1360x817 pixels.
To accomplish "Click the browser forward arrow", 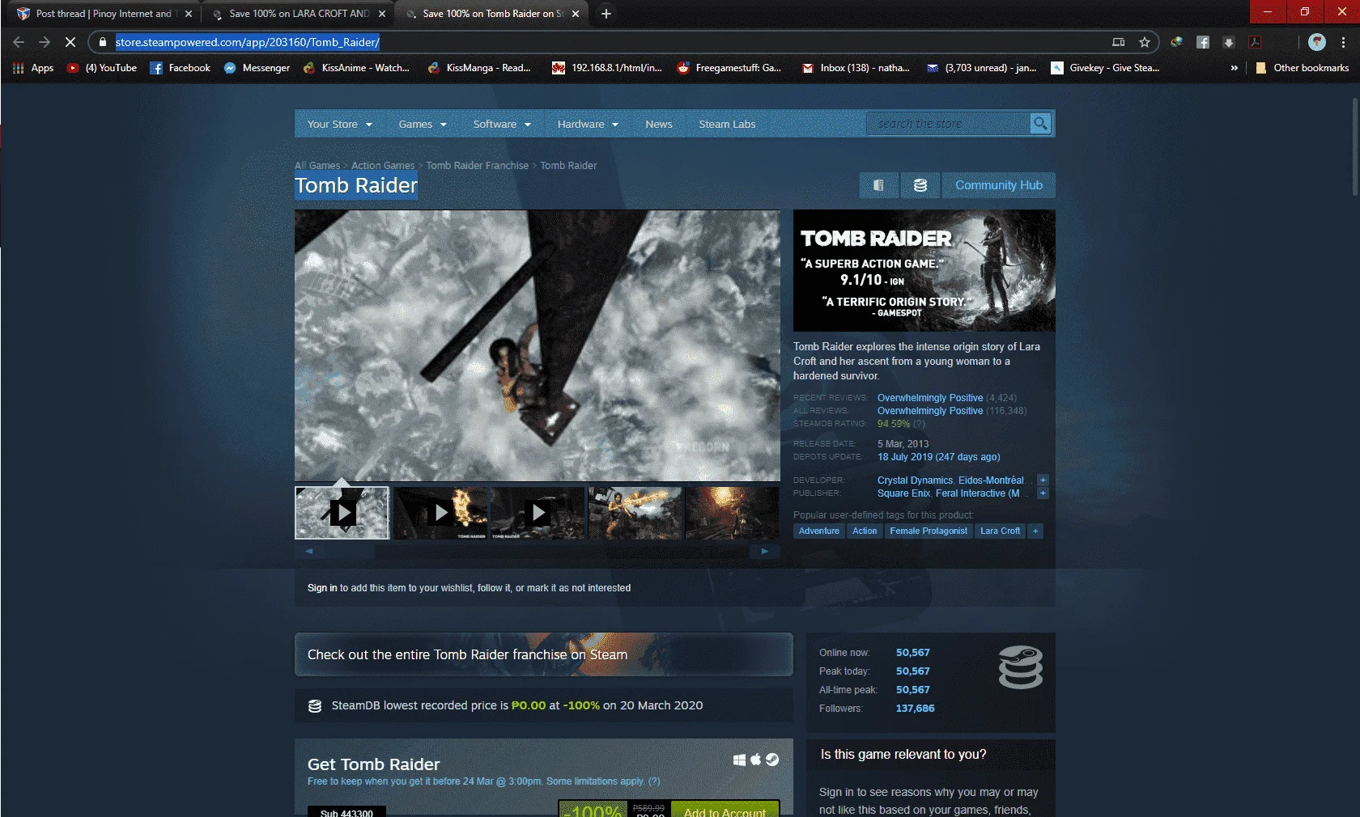I will pos(45,42).
